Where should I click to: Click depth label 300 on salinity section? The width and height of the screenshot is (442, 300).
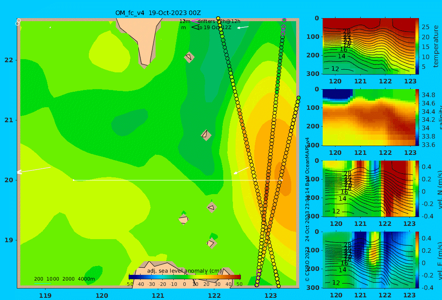[x=313, y=145]
